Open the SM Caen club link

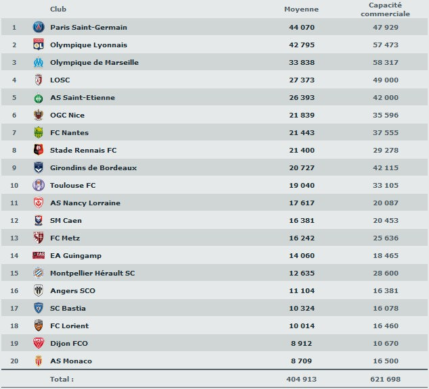click(66, 221)
